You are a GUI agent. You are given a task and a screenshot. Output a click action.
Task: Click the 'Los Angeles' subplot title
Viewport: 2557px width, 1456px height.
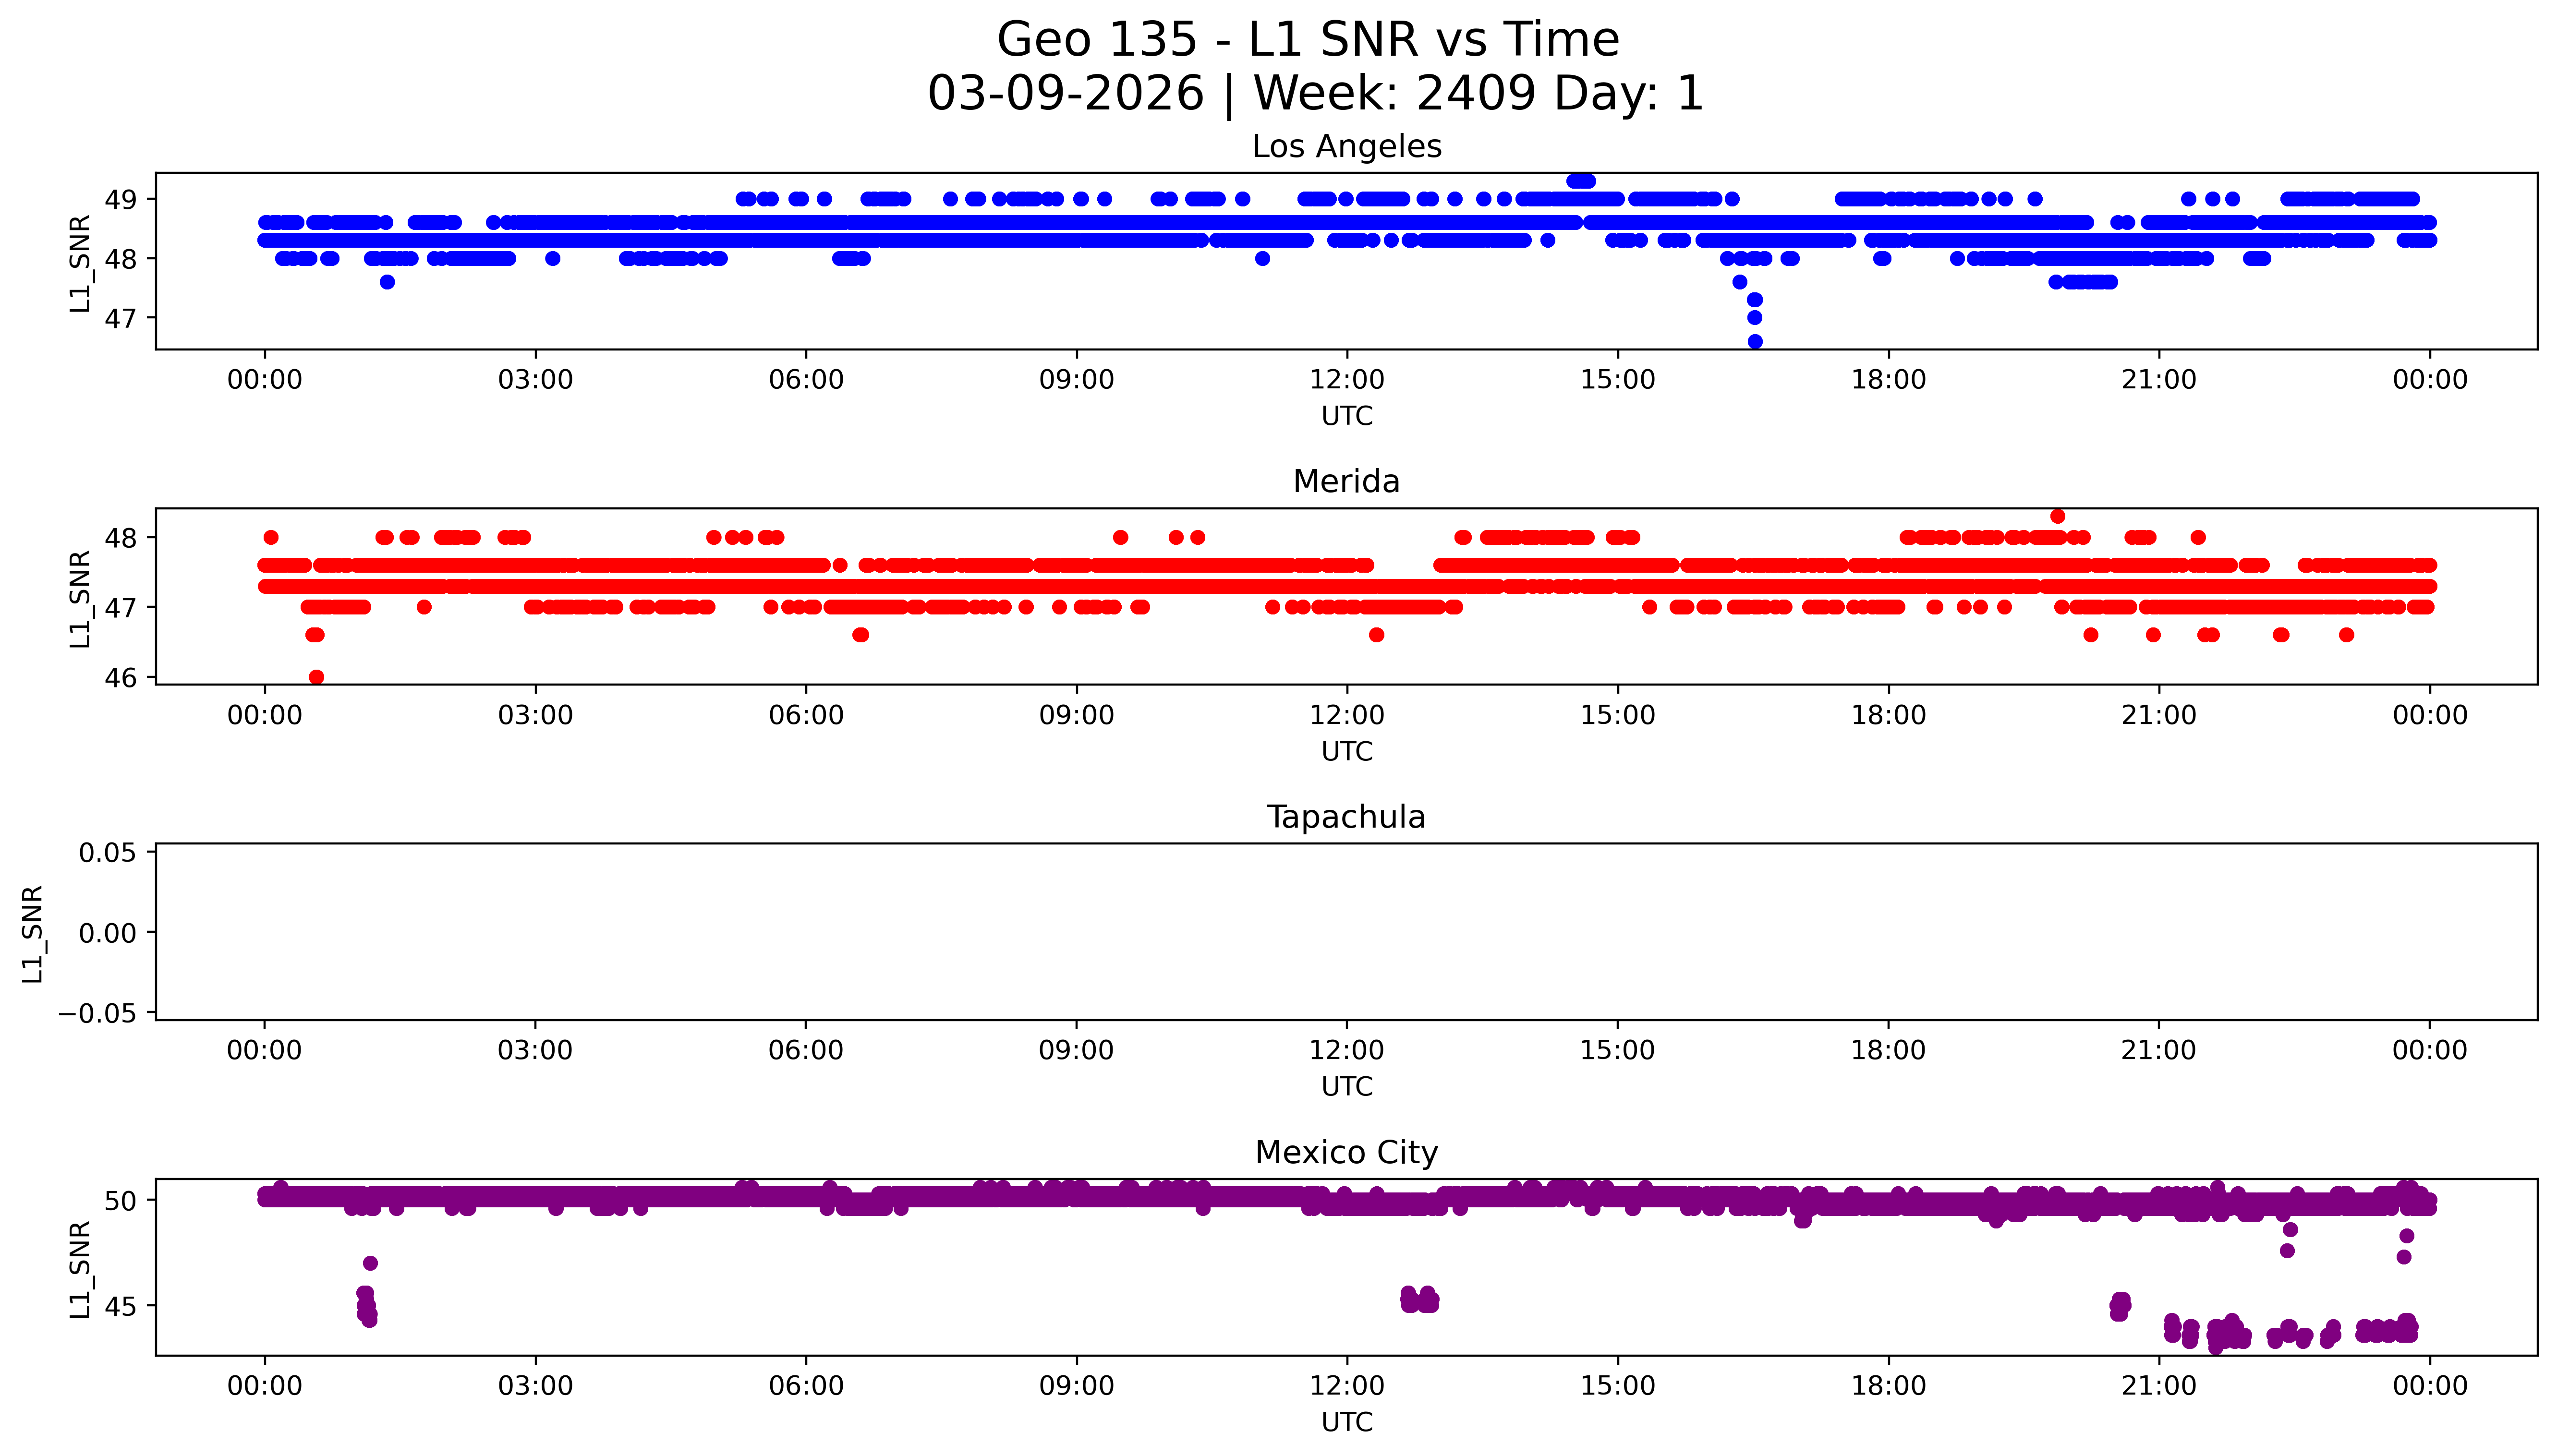[1346, 147]
